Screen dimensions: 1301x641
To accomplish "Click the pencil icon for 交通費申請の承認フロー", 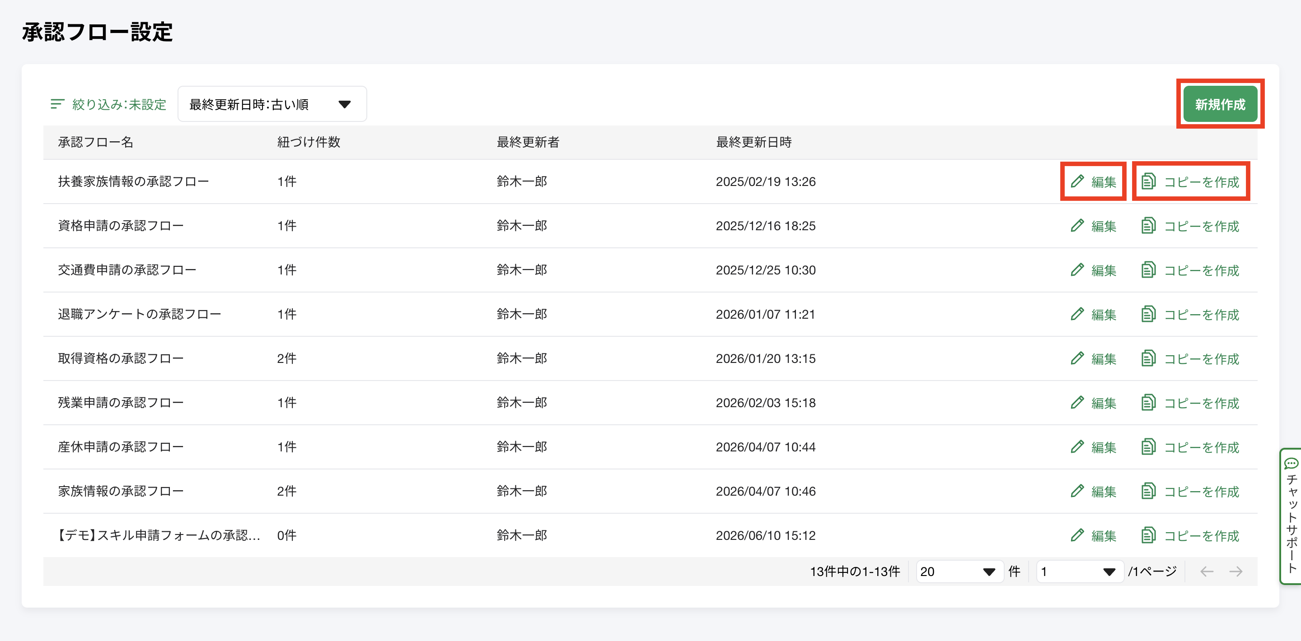I will pyautogui.click(x=1077, y=270).
